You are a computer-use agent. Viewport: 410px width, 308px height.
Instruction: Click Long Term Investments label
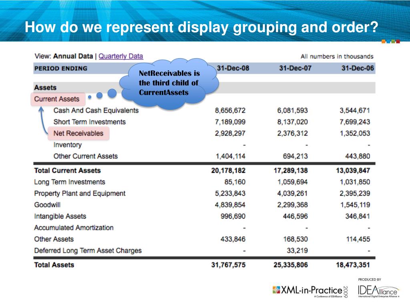point(70,182)
